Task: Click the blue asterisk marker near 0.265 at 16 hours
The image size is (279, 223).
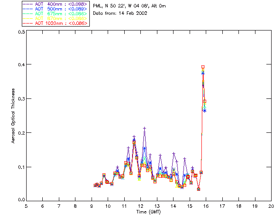Action: point(204,111)
